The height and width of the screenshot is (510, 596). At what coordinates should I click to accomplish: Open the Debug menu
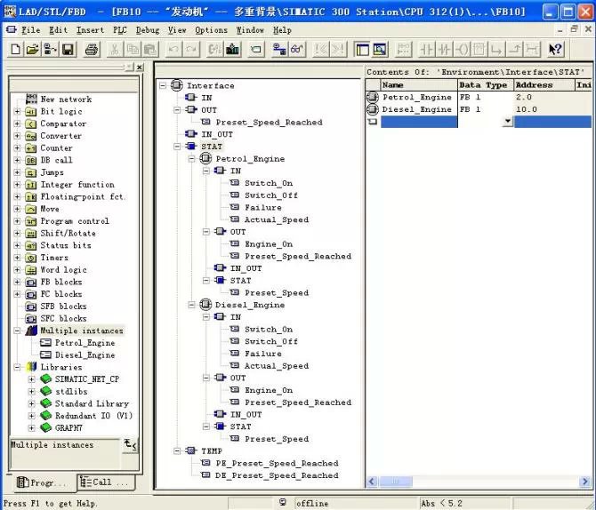click(148, 30)
